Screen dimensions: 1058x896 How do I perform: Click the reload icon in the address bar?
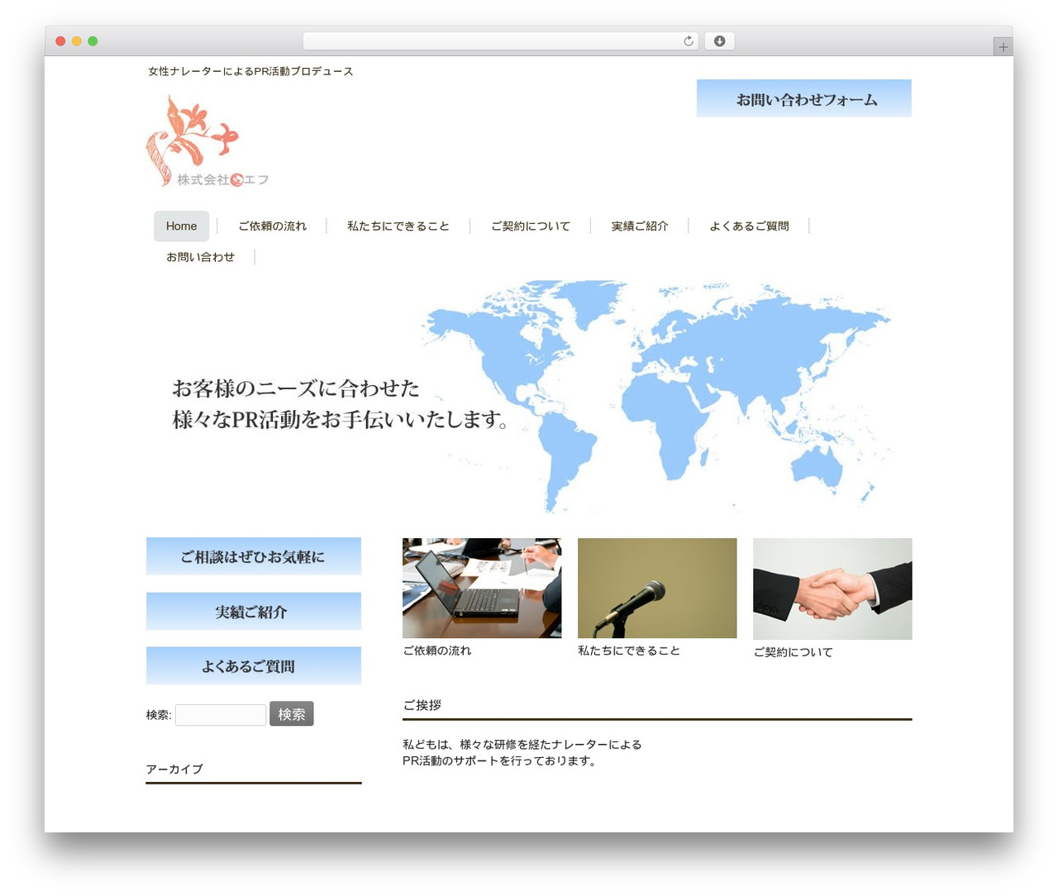tap(689, 41)
